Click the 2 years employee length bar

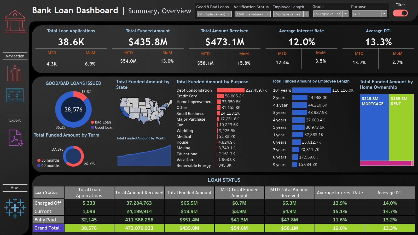click(x=300, y=98)
